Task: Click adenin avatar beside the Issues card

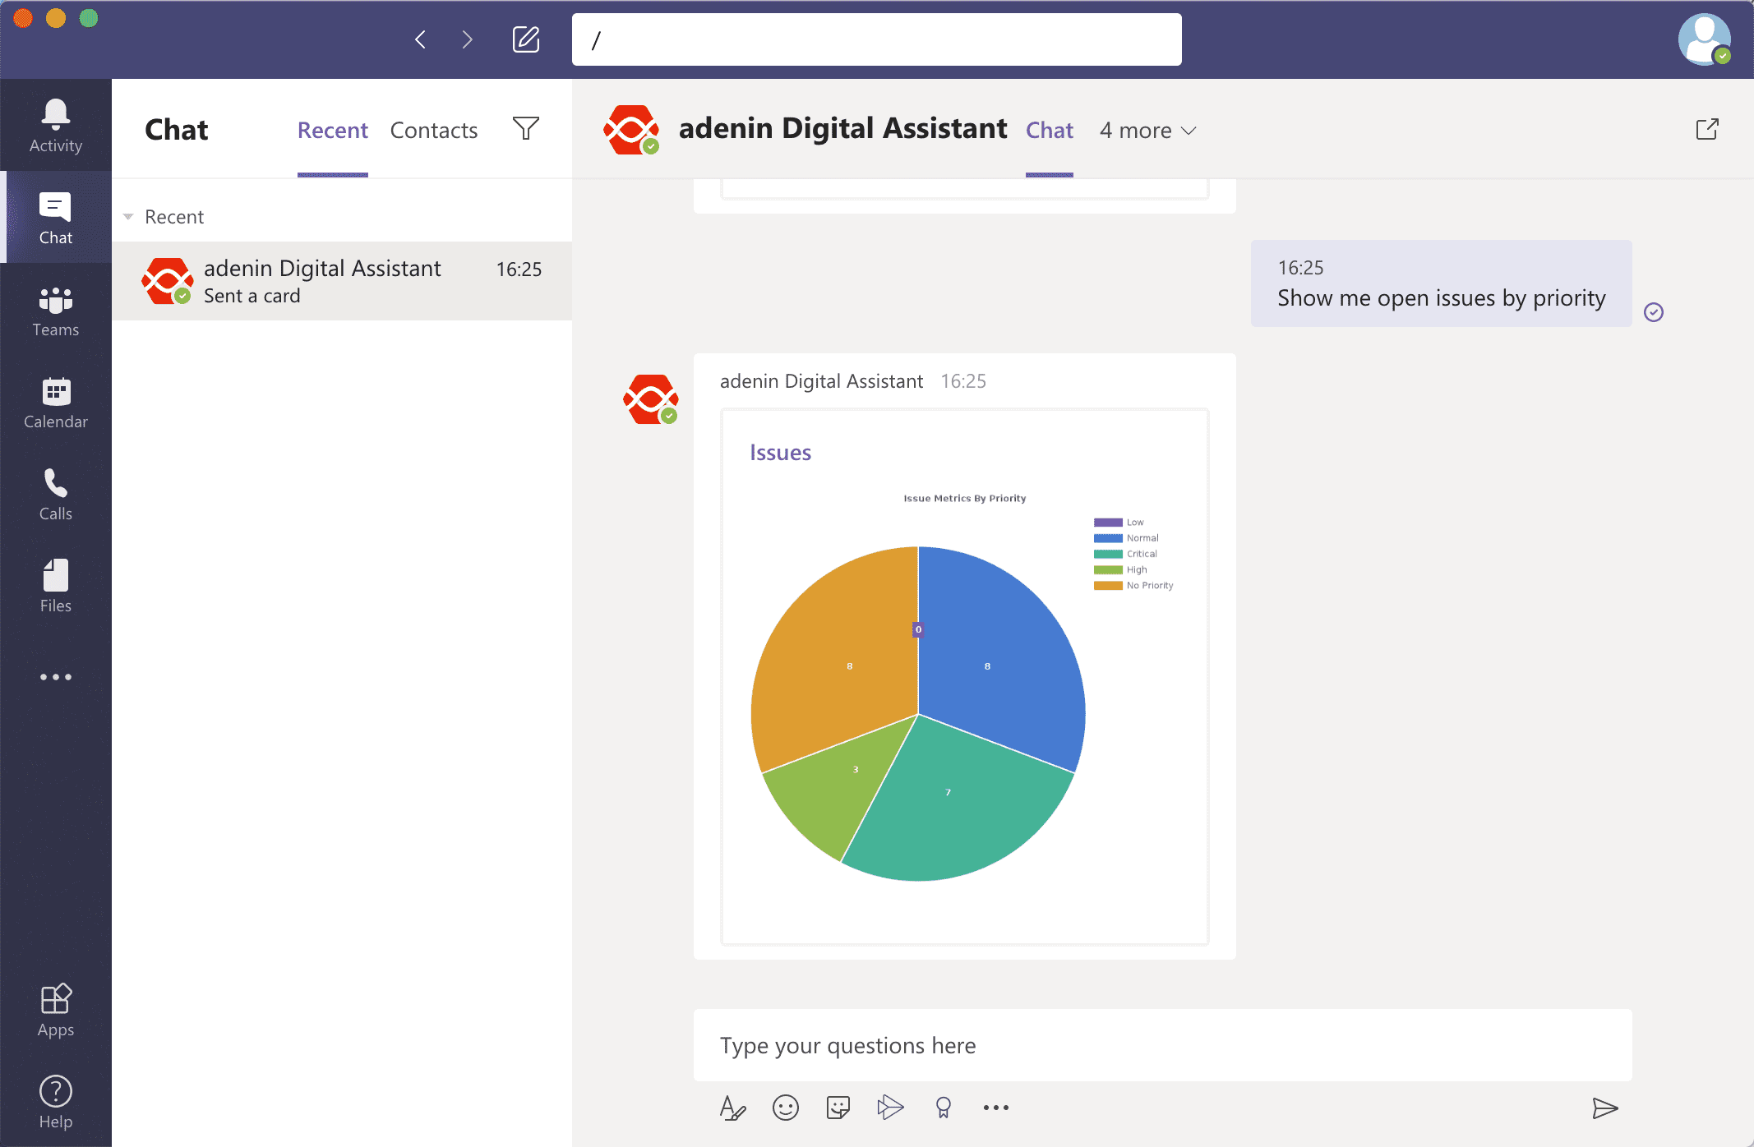Action: [x=651, y=400]
